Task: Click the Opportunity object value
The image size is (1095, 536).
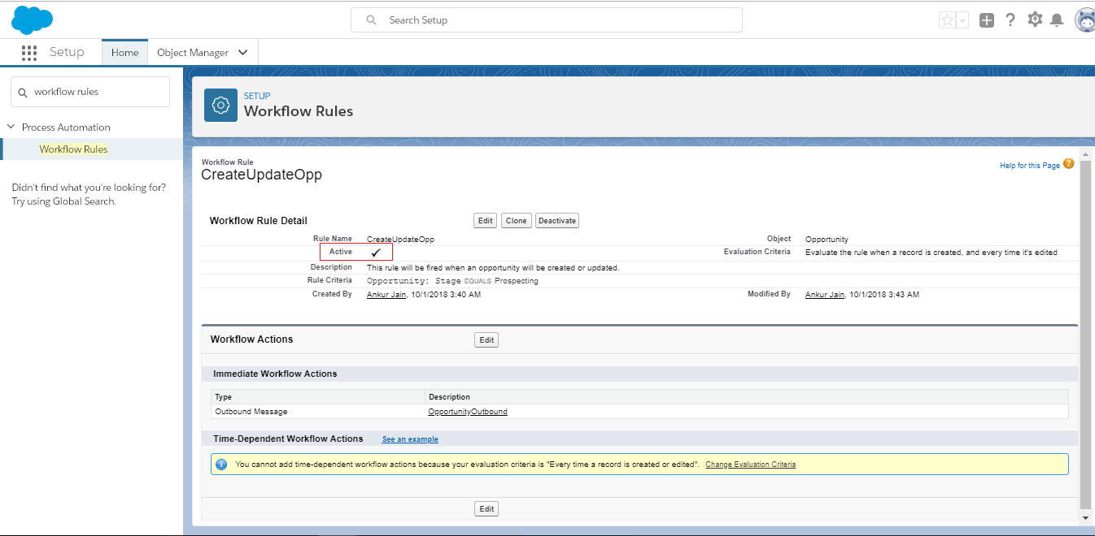Action: 827,240
